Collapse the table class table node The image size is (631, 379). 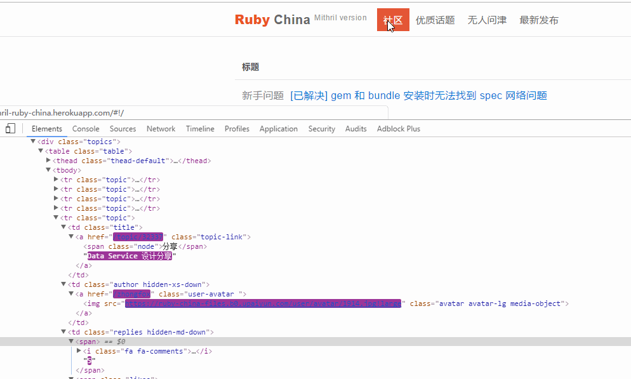[x=41, y=151]
